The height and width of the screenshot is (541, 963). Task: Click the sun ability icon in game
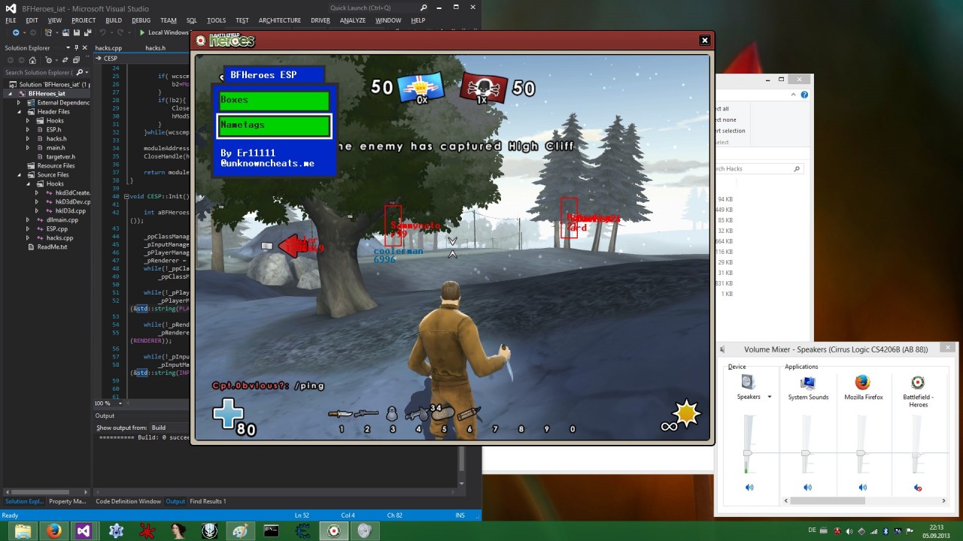pyautogui.click(x=687, y=414)
